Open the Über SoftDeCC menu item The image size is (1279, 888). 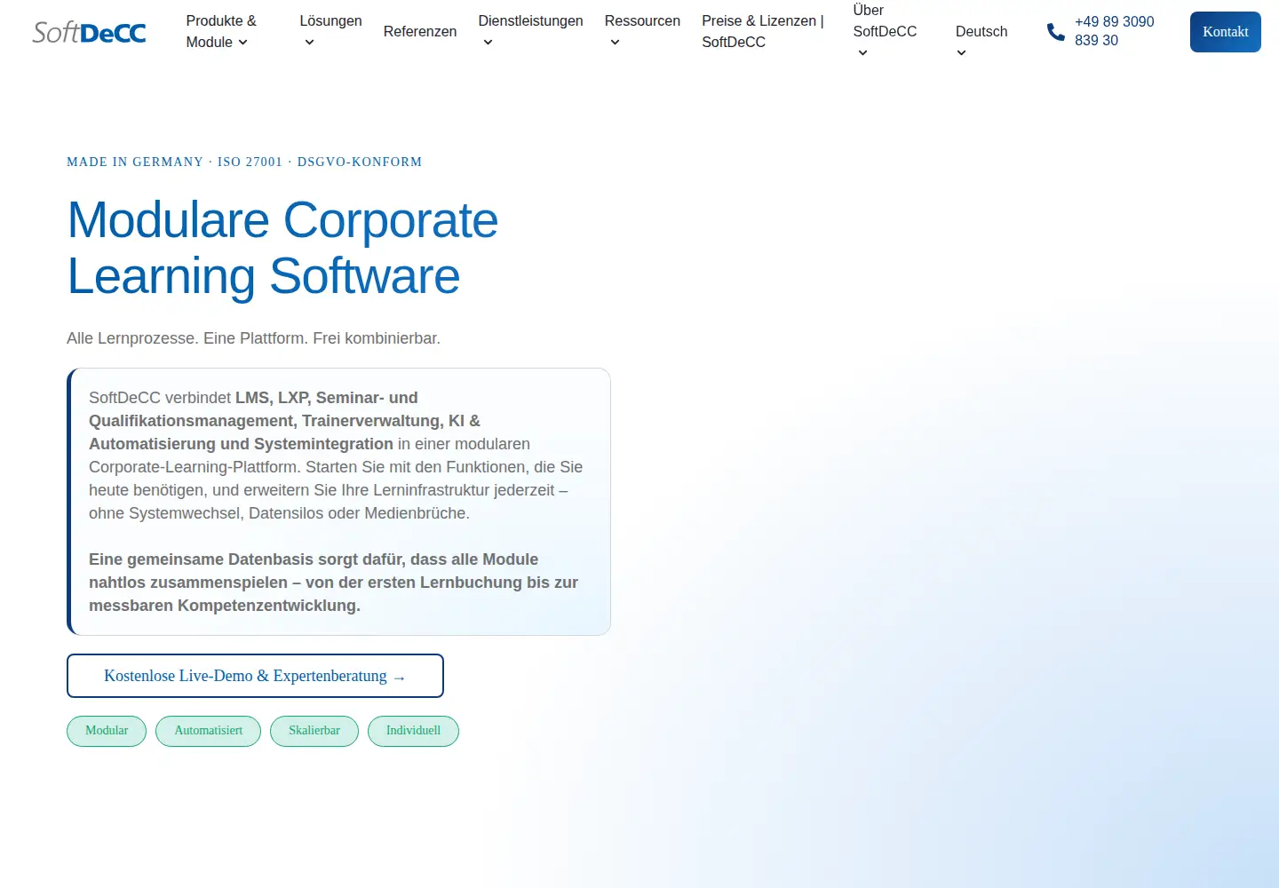(x=885, y=20)
